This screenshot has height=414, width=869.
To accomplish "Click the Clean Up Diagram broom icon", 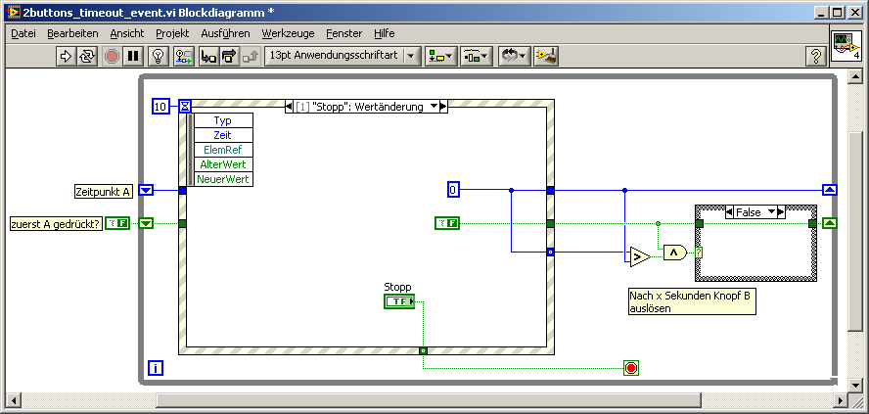I will [546, 56].
